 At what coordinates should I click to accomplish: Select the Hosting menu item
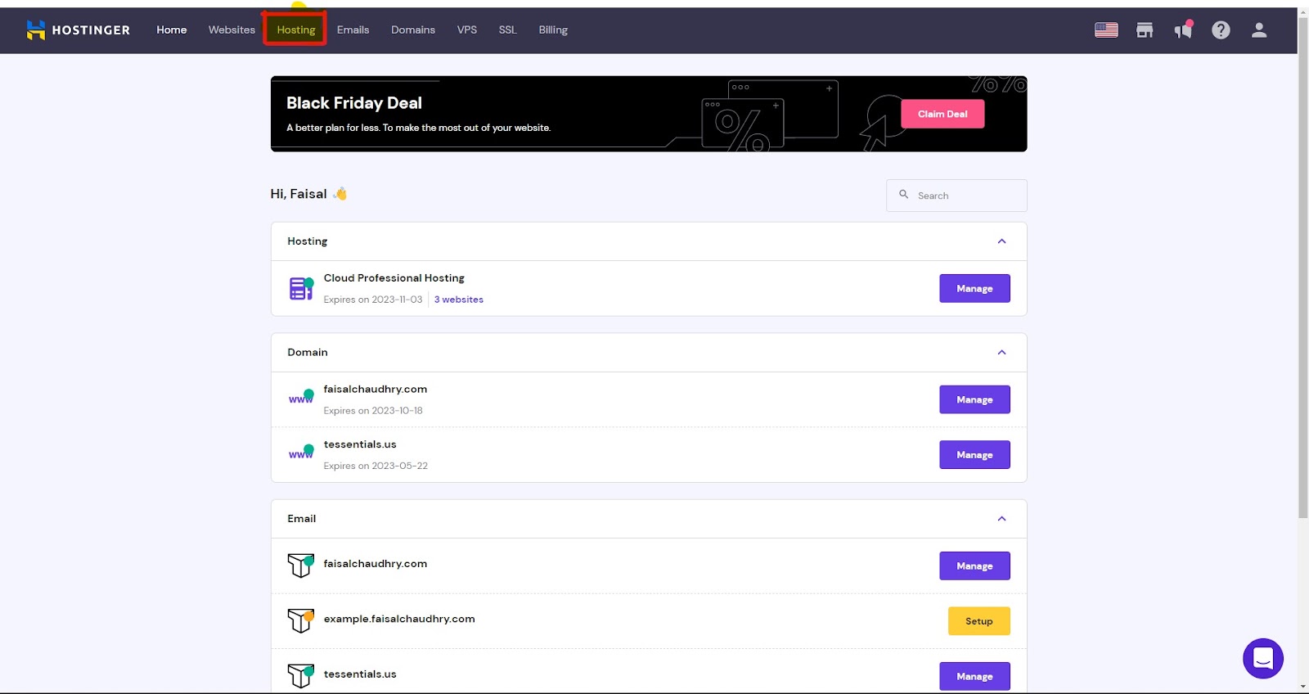point(295,30)
